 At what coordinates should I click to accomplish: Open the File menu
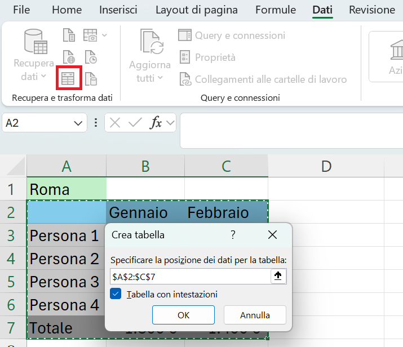pyautogui.click(x=21, y=10)
